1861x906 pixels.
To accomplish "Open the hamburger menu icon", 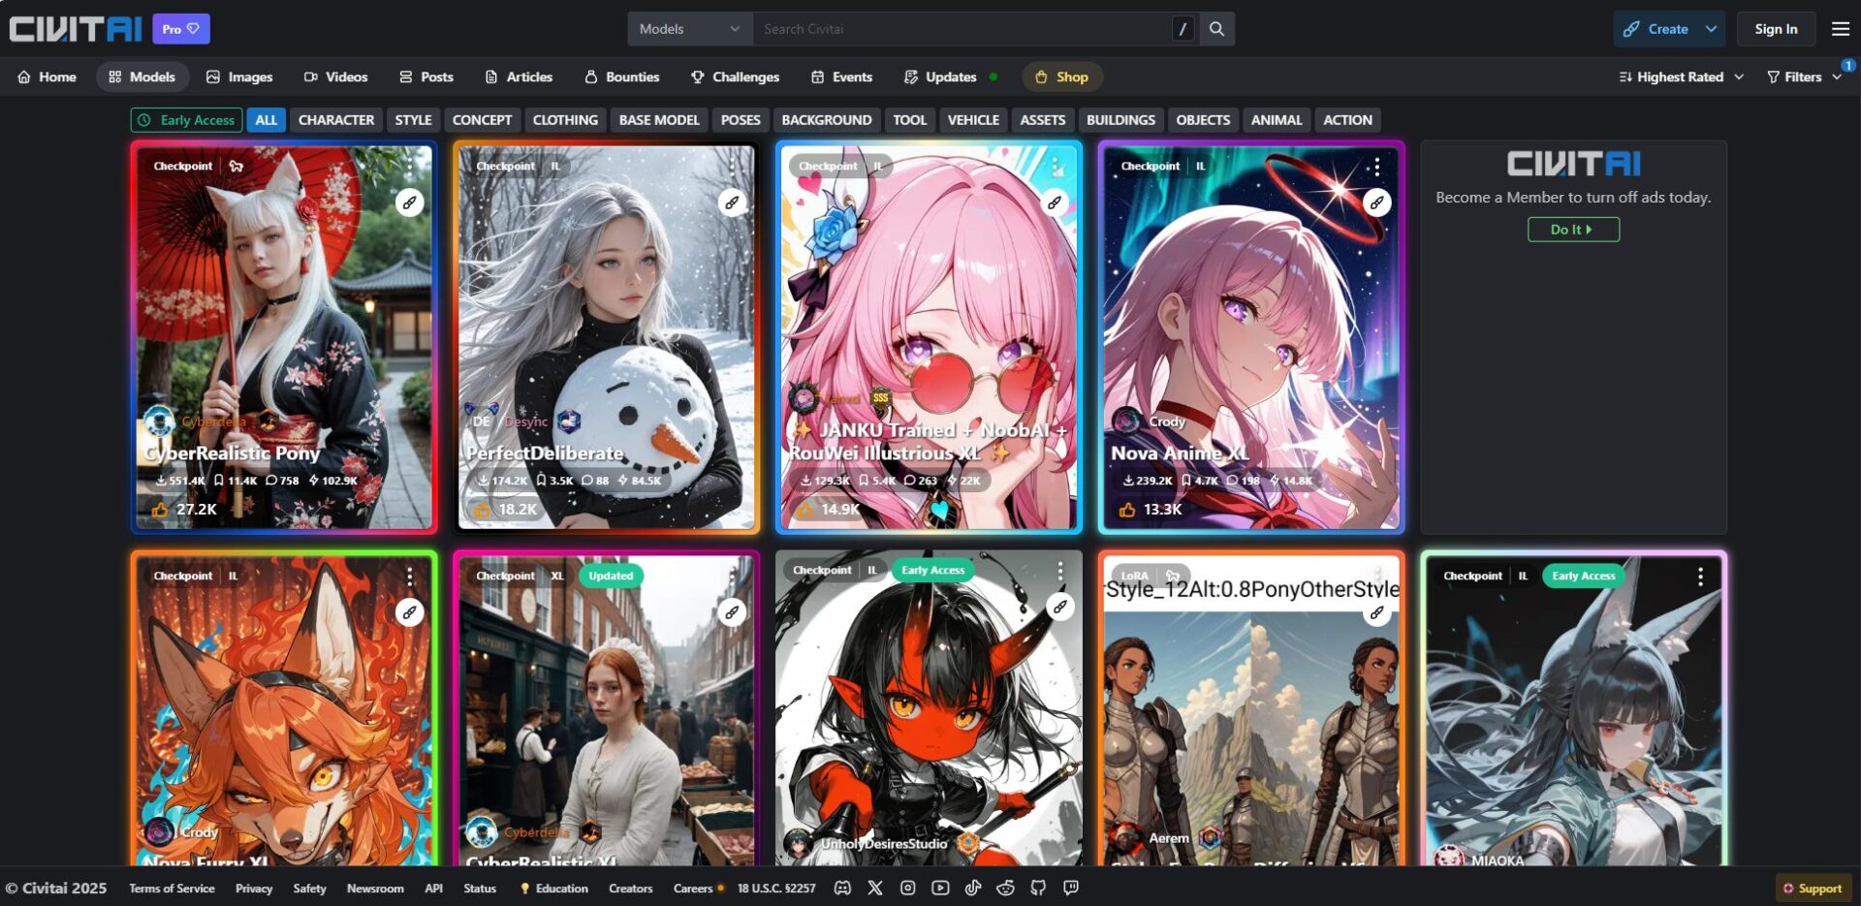I will (1840, 29).
